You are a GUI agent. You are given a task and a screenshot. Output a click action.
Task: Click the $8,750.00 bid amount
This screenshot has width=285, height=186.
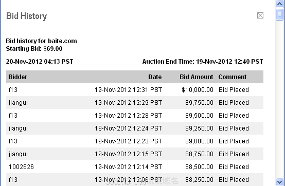click(x=199, y=154)
